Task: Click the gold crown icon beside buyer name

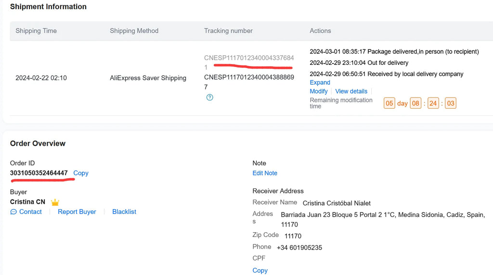Action: (x=55, y=202)
